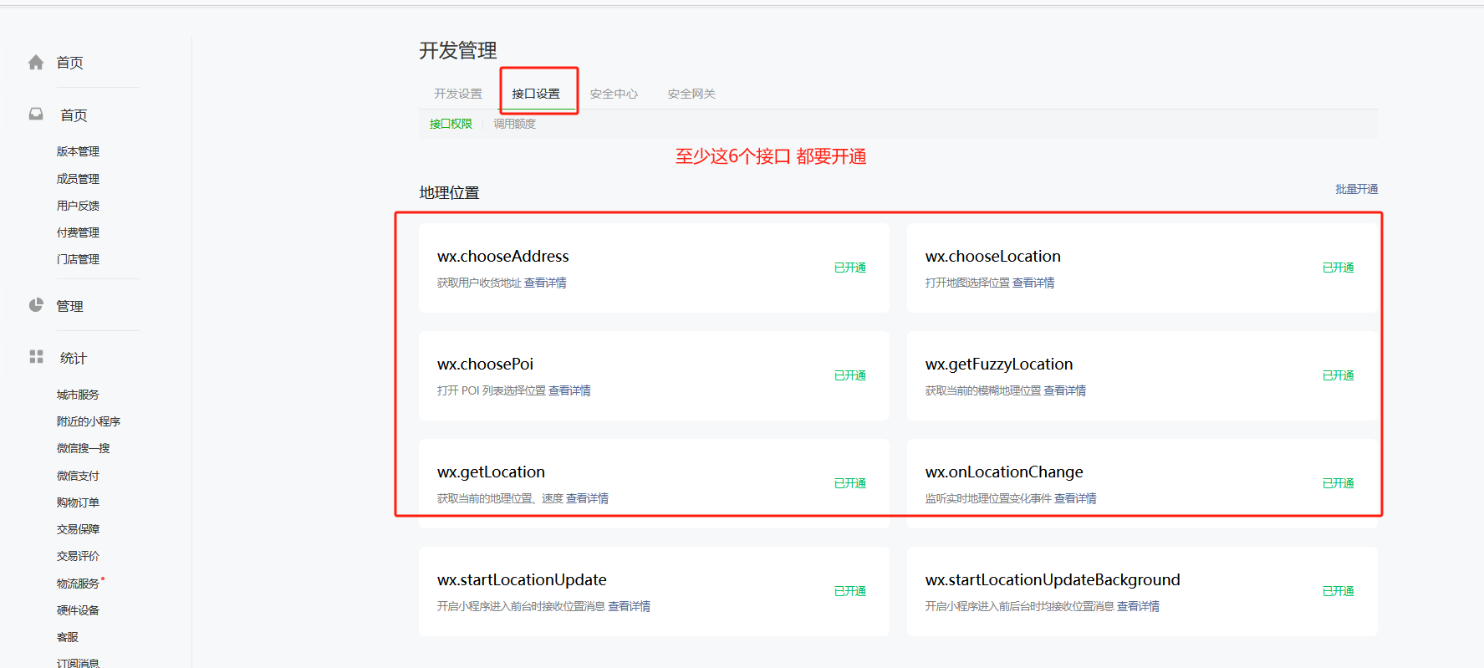Click the house-shaped home icon in sidebar
Image resolution: width=1484 pixels, height=668 pixels.
[36, 63]
